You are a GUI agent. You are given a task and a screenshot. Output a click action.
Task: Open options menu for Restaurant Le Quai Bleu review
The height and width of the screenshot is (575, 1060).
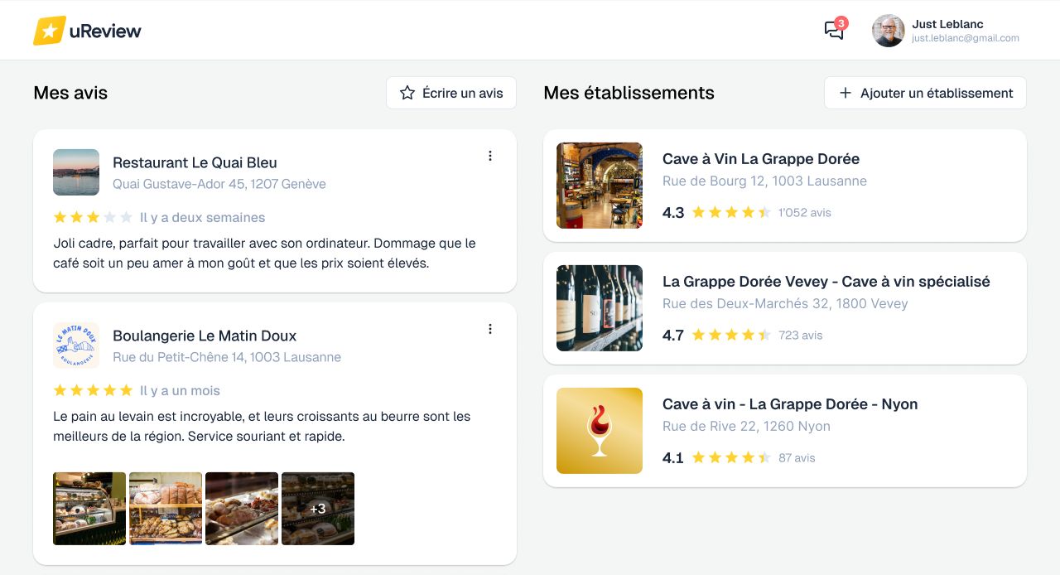pos(490,156)
